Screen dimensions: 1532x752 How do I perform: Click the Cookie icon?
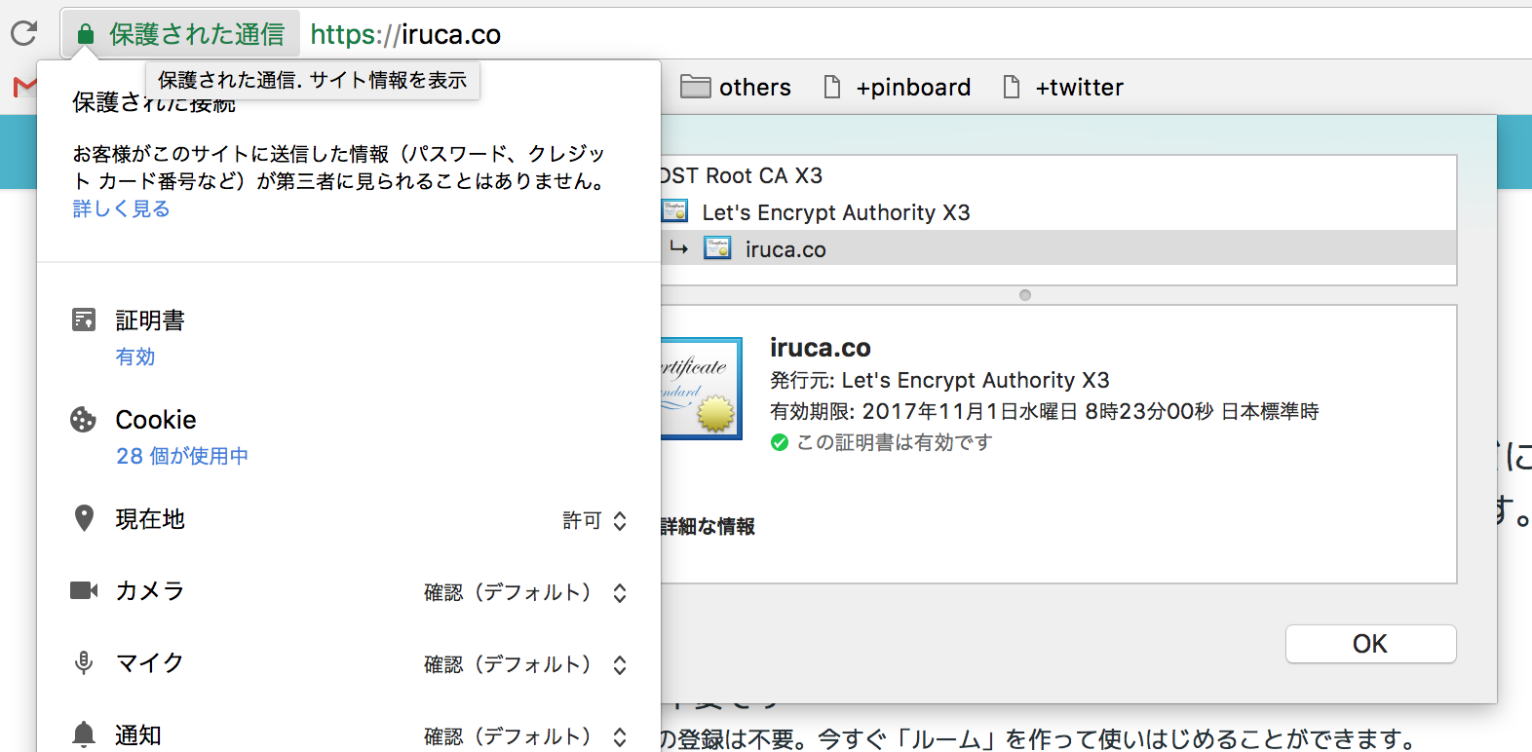(84, 420)
